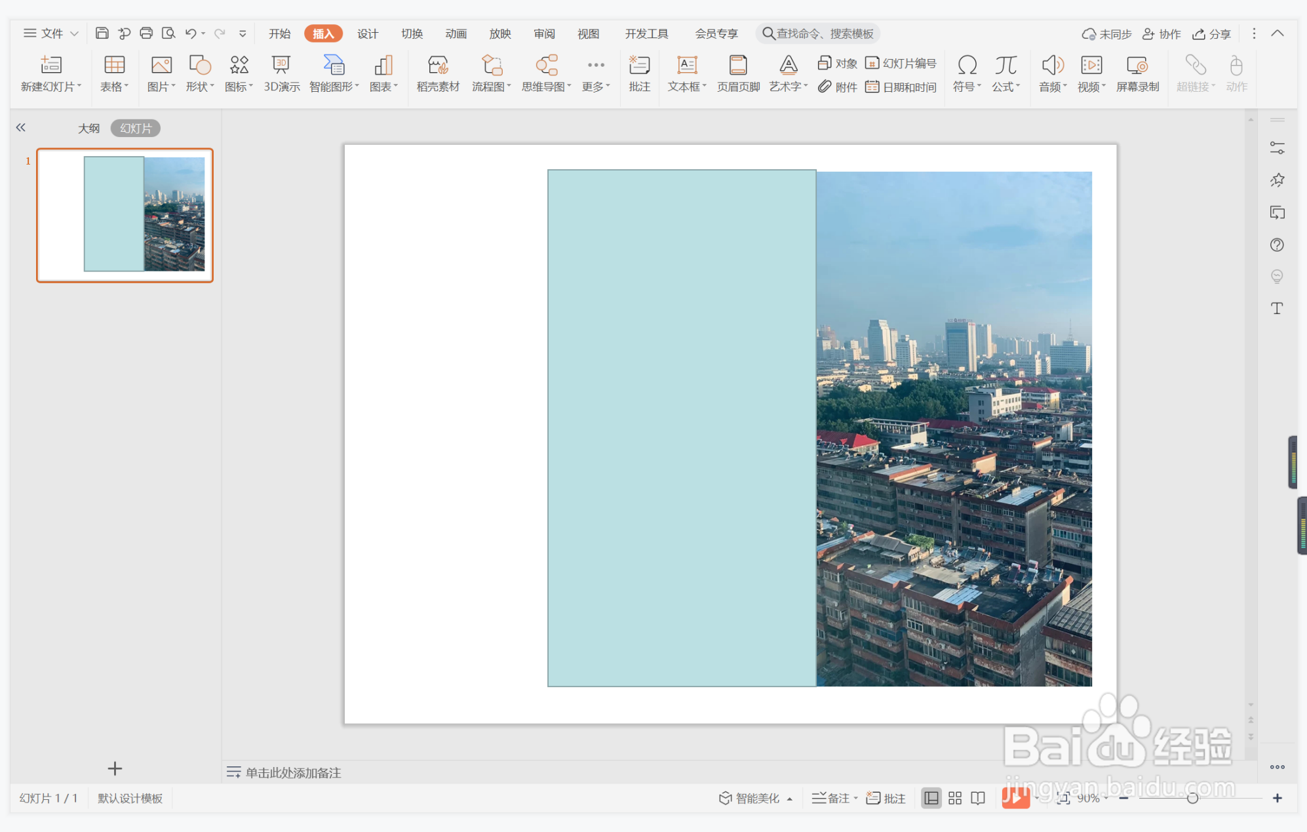Toggle slide sorter grid view
Viewport: 1307px width, 832px height.
point(955,798)
